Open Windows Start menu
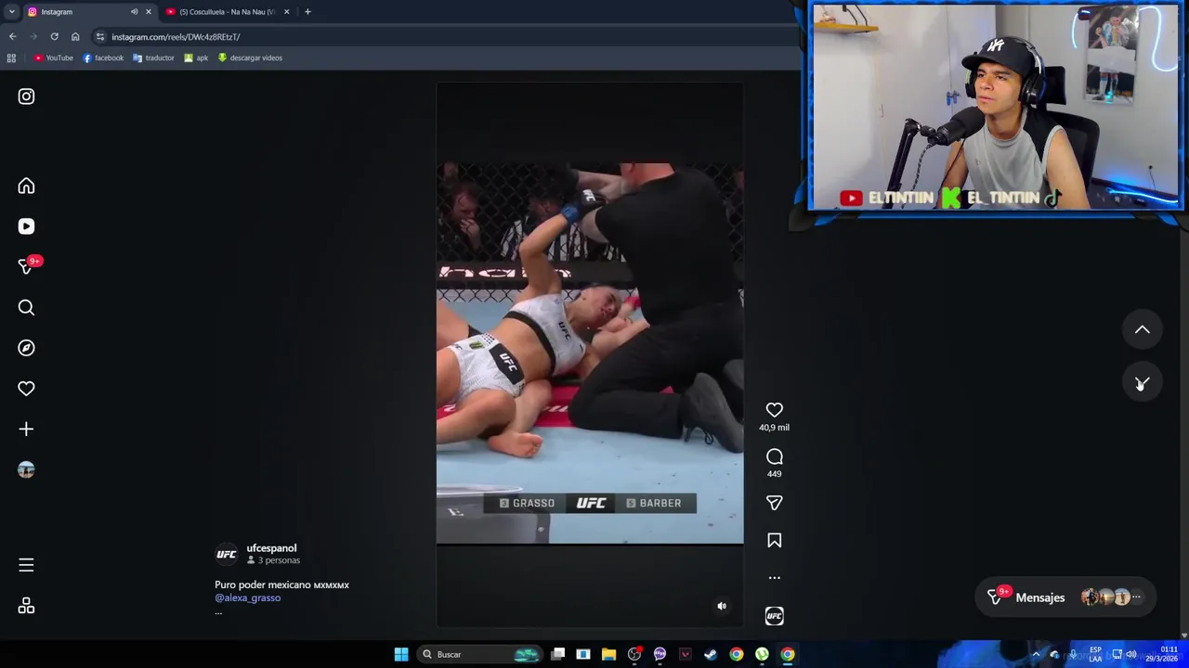This screenshot has height=668, width=1189. coord(401,654)
